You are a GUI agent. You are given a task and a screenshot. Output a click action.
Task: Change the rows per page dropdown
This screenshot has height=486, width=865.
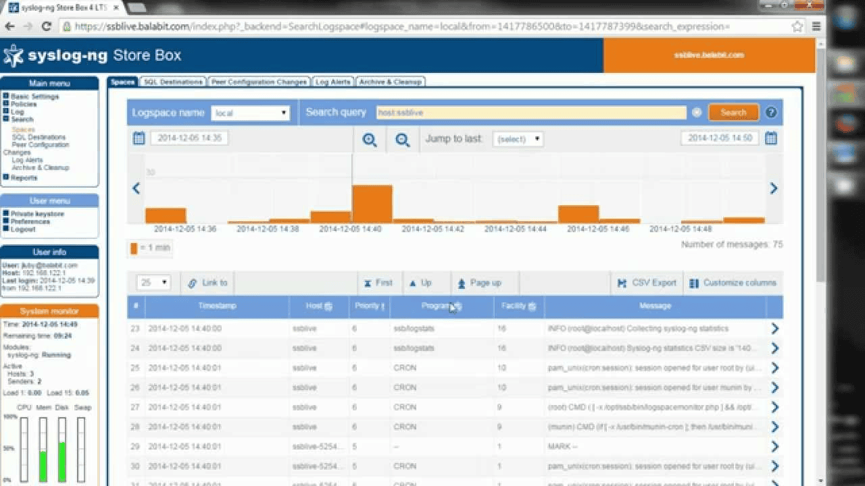(x=153, y=283)
